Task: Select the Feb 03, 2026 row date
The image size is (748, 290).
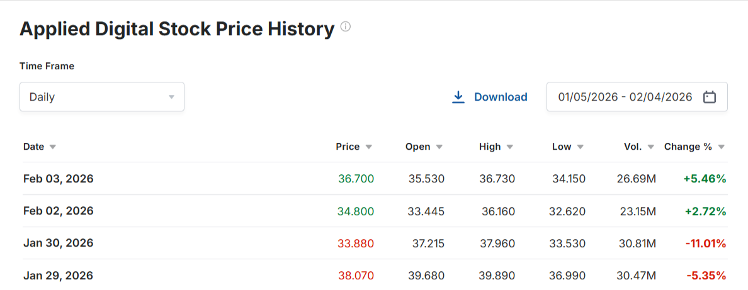Action: (58, 179)
